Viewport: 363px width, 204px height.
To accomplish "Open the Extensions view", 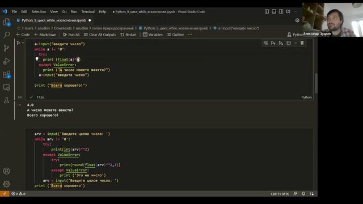I will [6, 74].
